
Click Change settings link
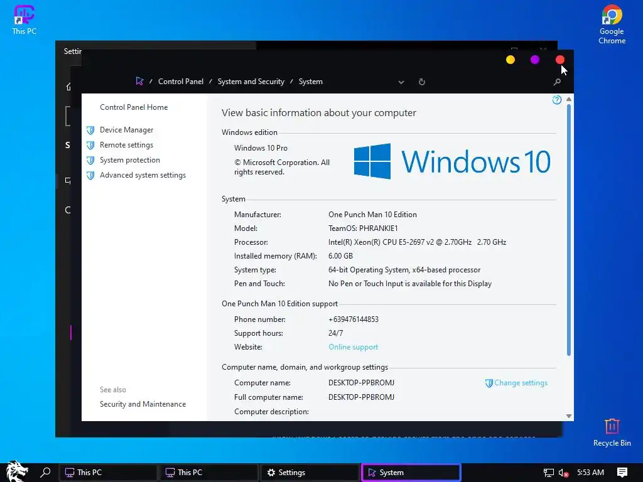click(x=521, y=383)
